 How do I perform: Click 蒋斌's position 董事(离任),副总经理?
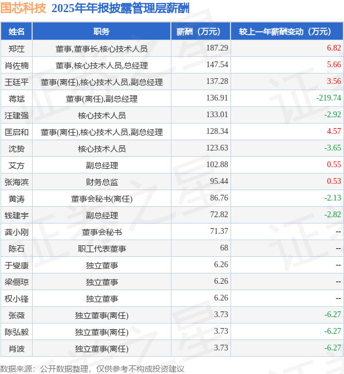pos(101,99)
